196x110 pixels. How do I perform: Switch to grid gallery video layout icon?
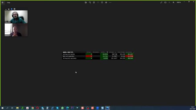(14, 9)
